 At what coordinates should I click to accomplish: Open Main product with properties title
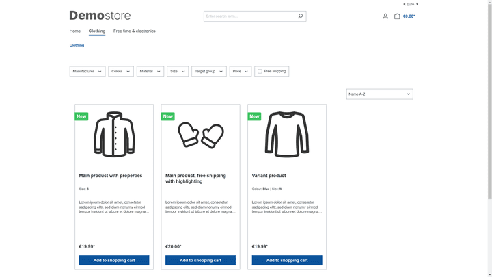click(111, 176)
